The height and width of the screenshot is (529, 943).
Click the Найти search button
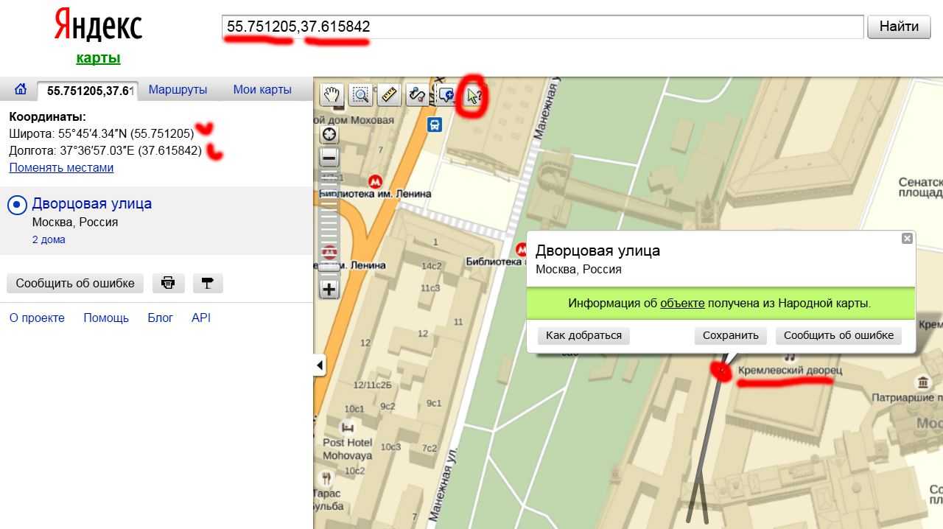coord(899,27)
